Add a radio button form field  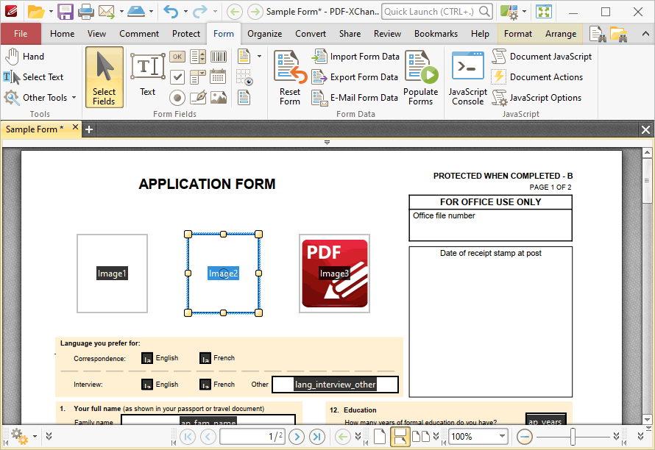point(177,98)
